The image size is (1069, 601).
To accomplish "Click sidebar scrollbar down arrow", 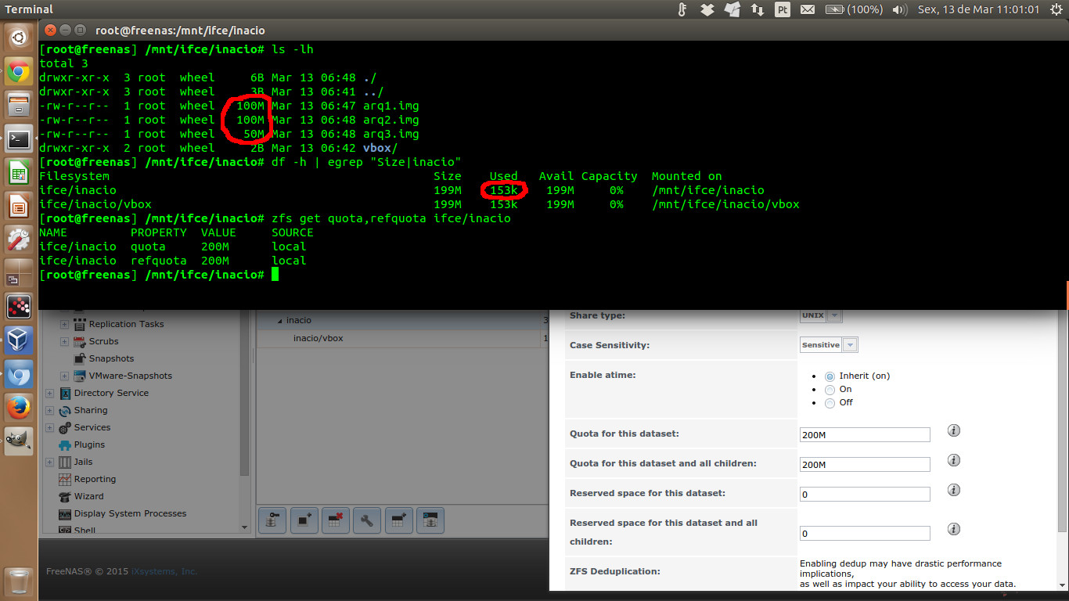I will 245,528.
